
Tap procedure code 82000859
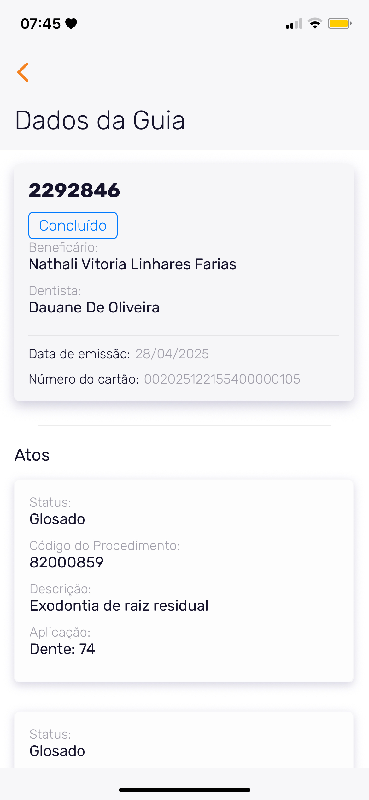coord(67,562)
